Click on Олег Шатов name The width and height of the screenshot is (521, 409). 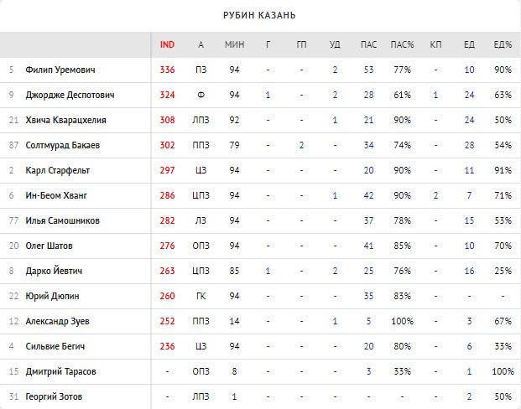click(49, 246)
